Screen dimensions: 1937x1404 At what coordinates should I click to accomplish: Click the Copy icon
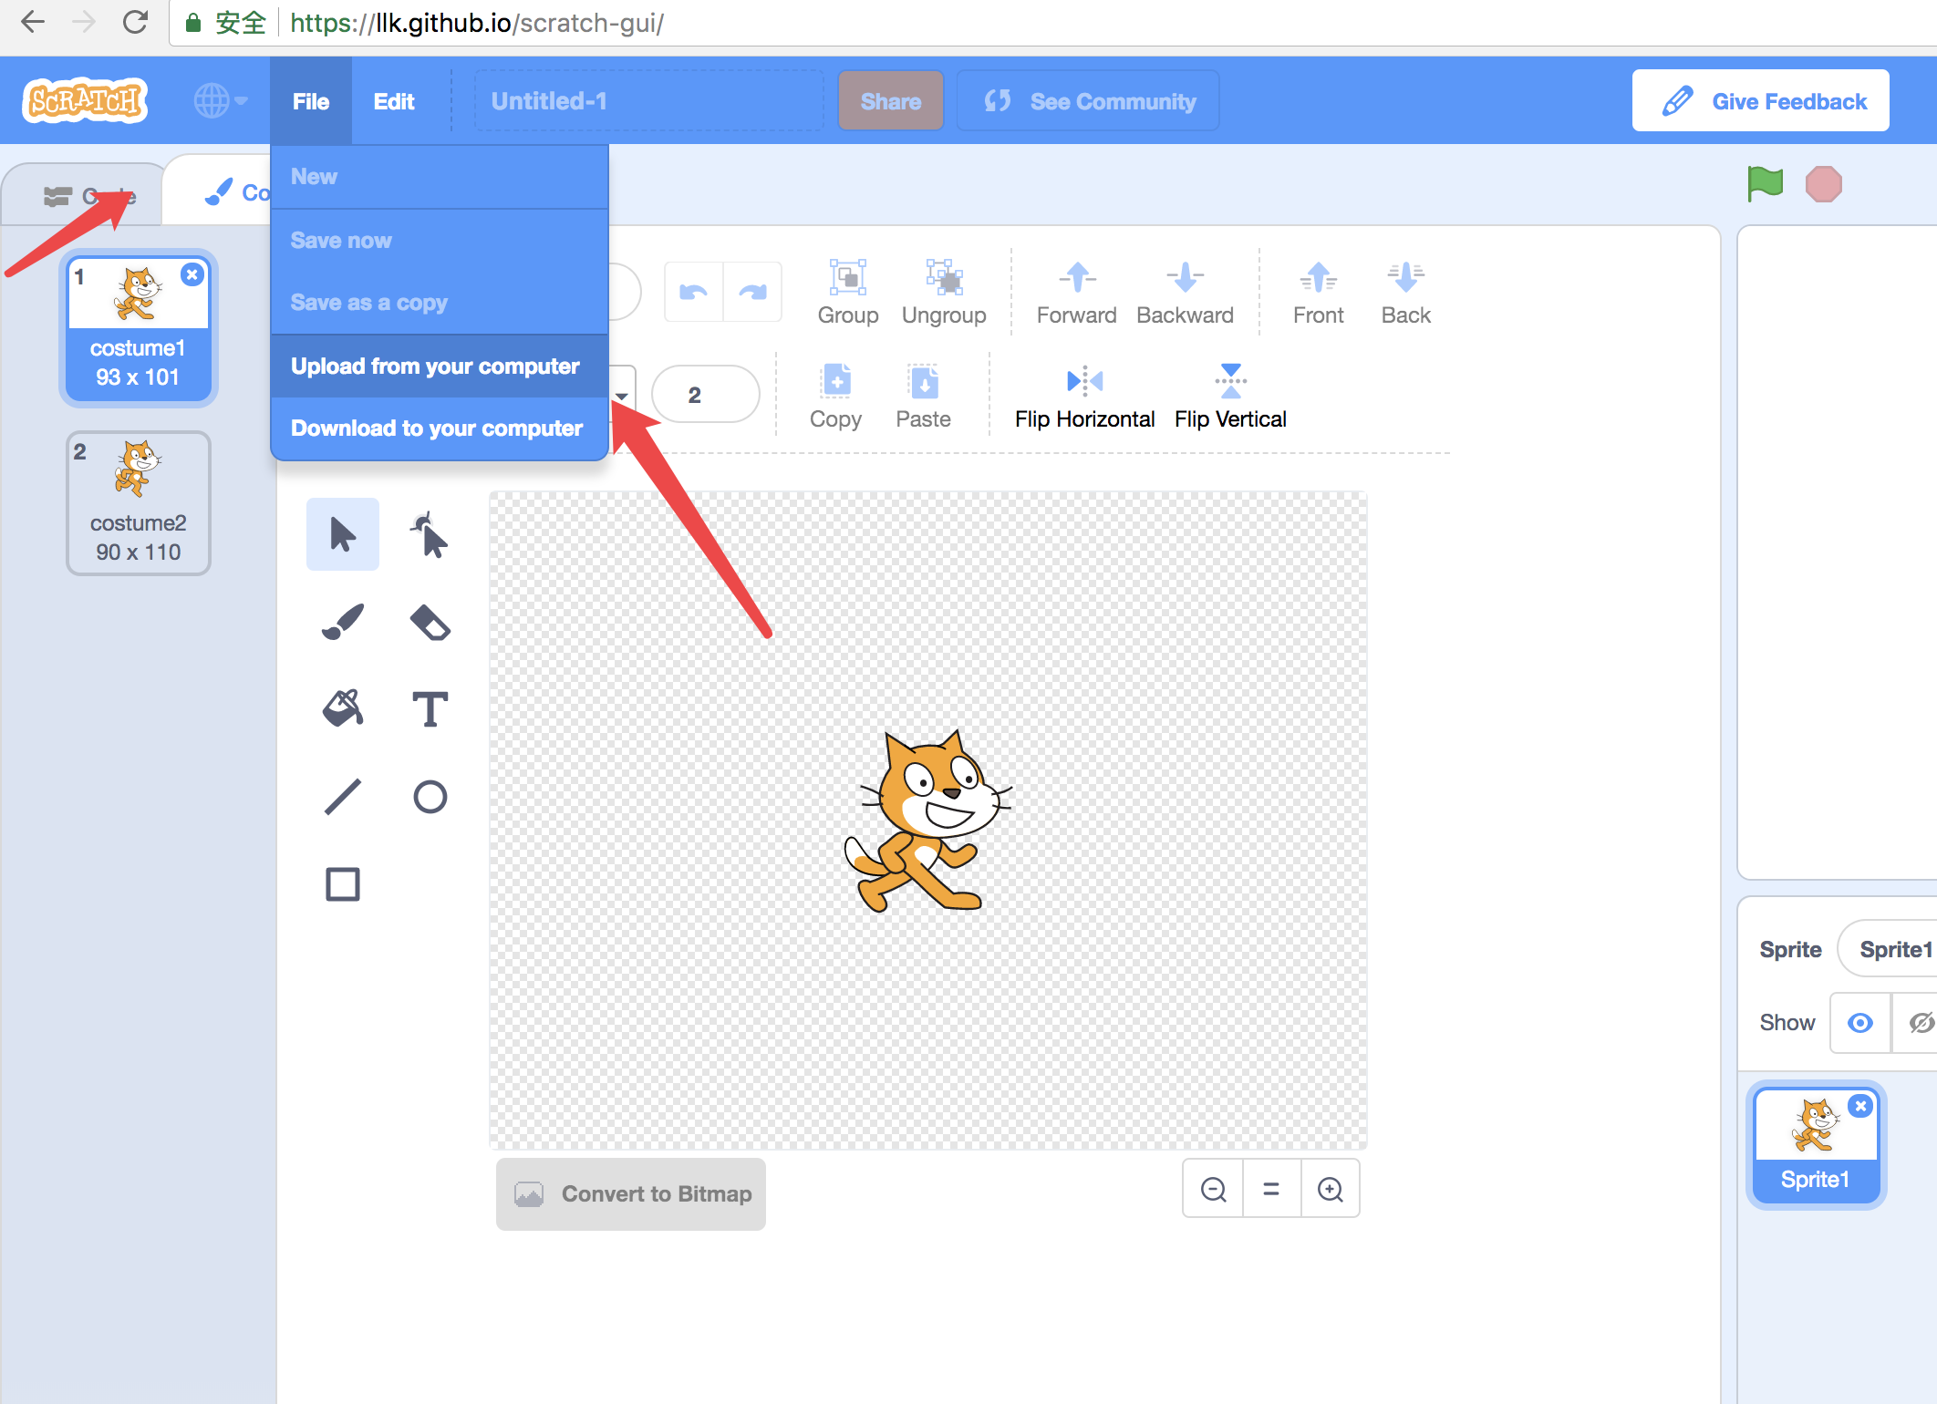(x=835, y=397)
